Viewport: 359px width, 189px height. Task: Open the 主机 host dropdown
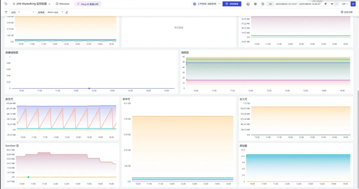tap(26, 12)
